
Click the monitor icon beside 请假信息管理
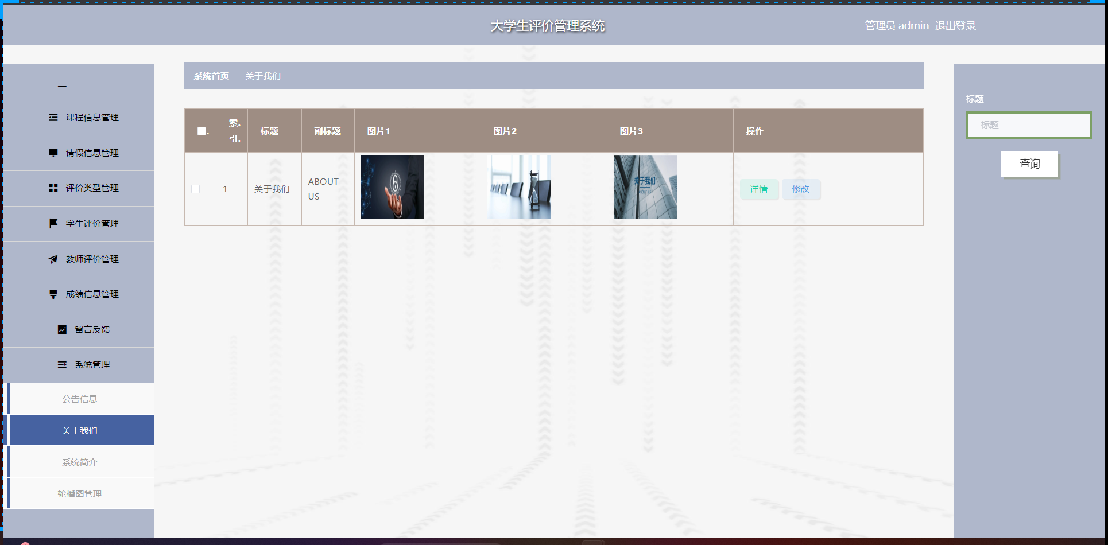(x=53, y=153)
